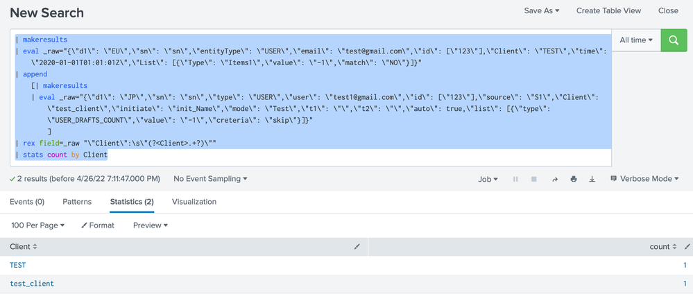Sort by the Client column header
This screenshot has height=301, width=693.
24,246
